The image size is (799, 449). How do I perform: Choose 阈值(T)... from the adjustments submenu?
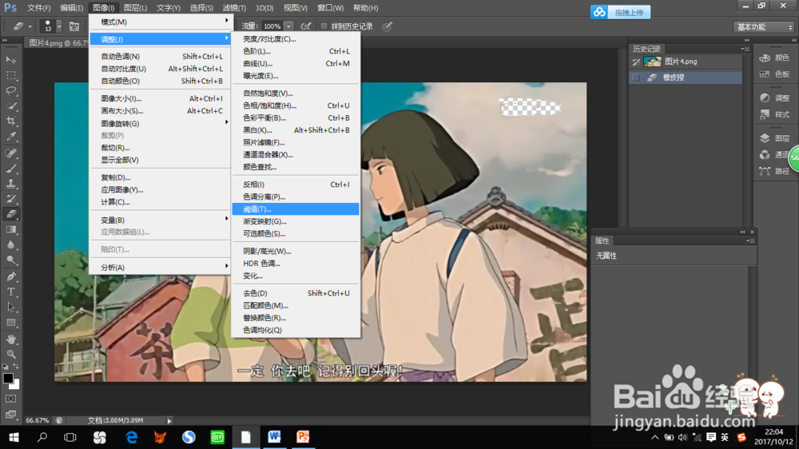coord(296,209)
